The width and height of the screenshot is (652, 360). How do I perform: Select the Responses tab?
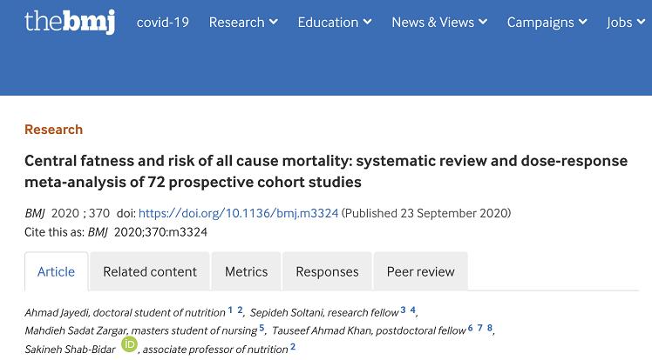pos(327,272)
